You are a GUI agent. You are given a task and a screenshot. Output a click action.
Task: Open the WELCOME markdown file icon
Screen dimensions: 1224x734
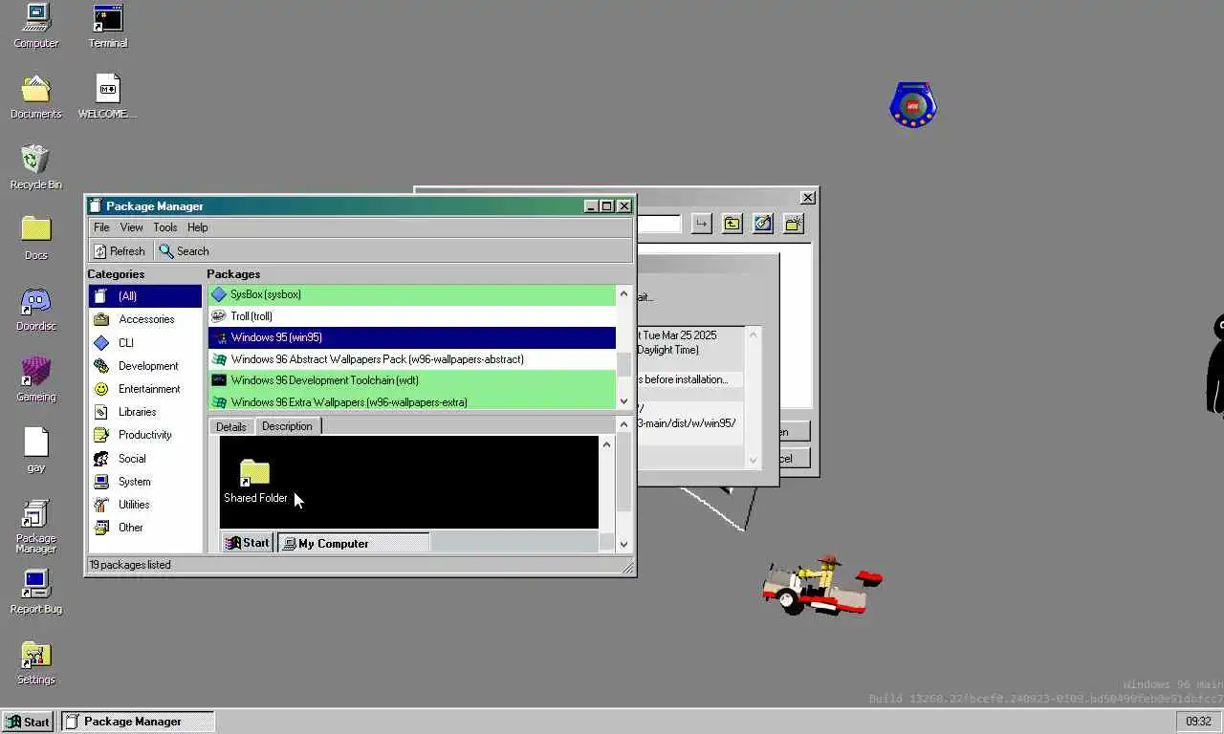point(108,97)
